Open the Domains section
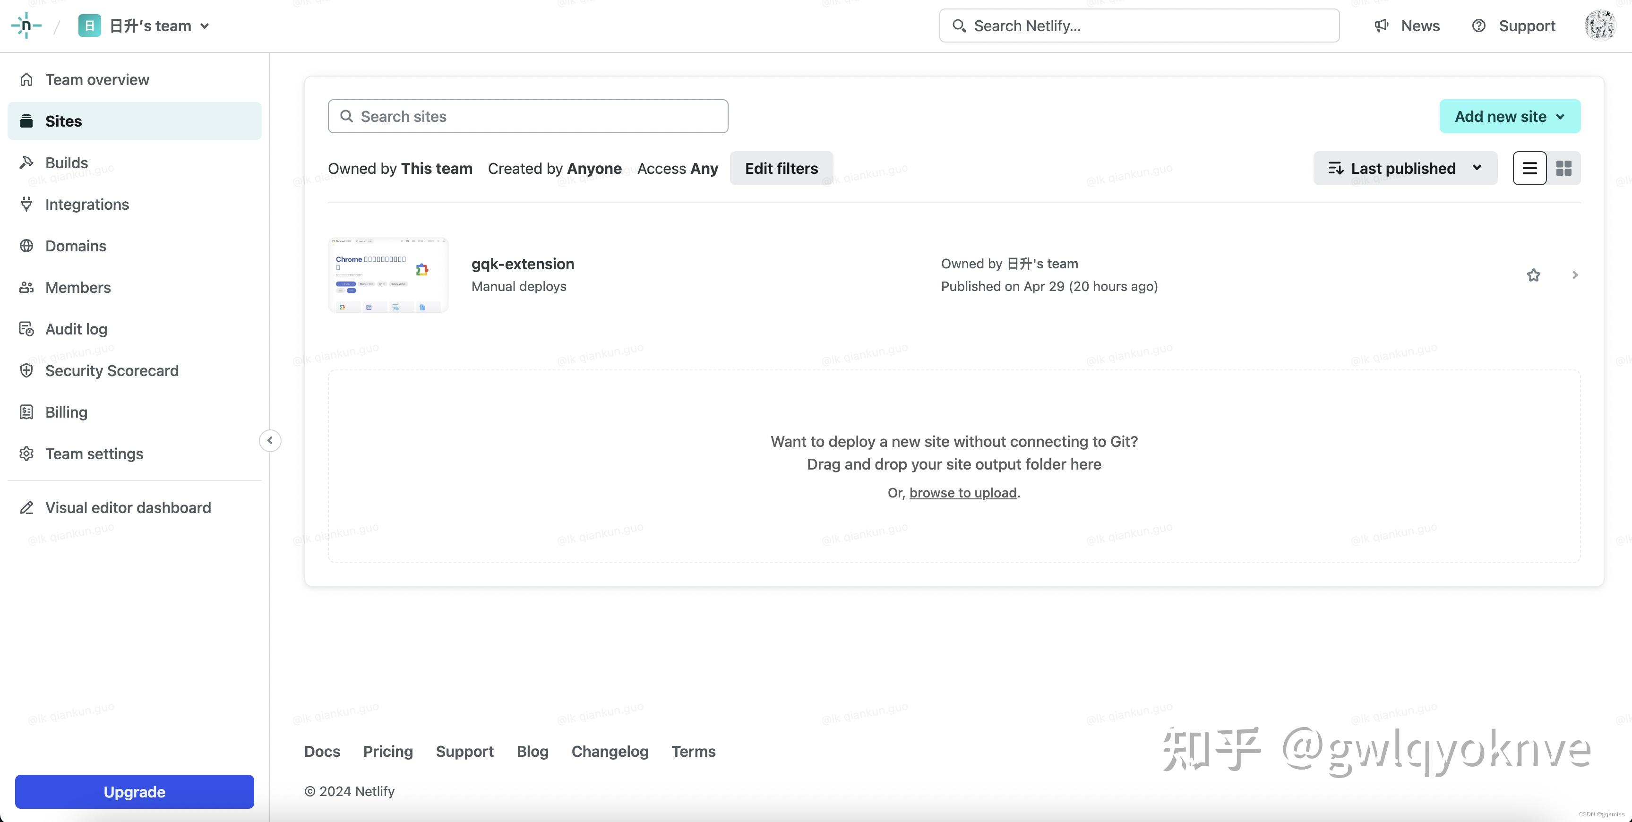 tap(75, 246)
